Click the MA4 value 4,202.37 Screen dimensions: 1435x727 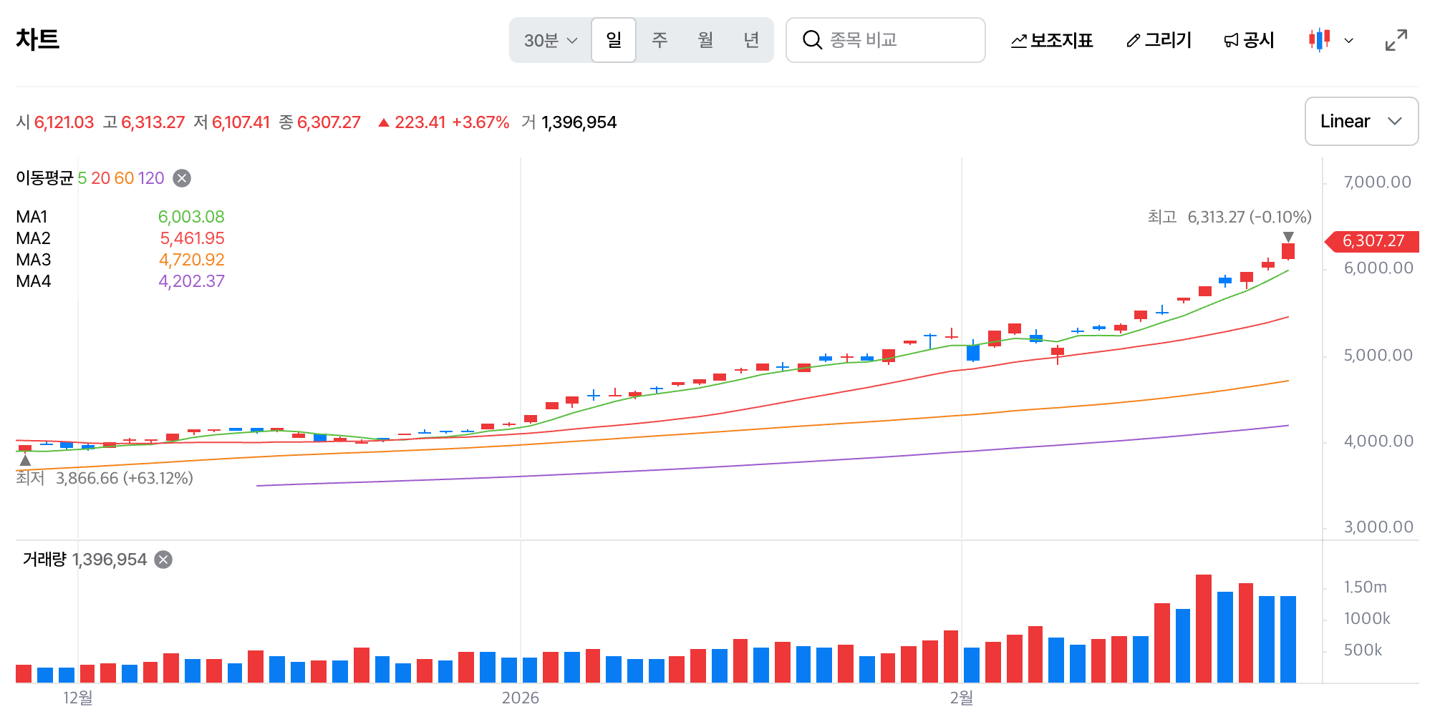pos(191,281)
